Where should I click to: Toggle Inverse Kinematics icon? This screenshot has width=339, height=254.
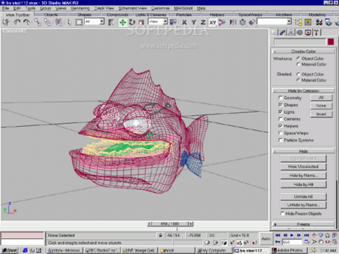coord(222,22)
